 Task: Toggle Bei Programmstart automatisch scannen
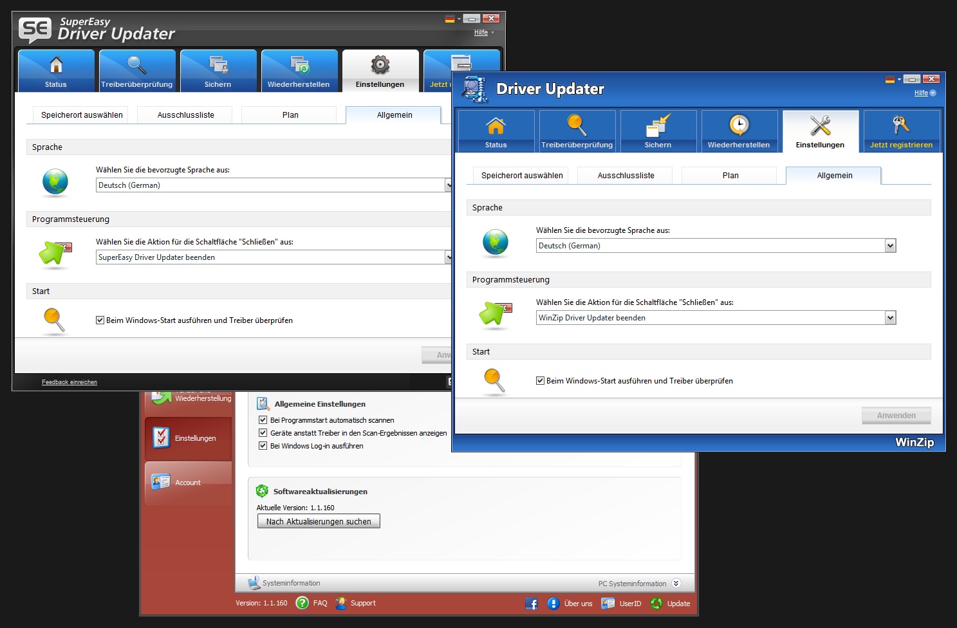263,420
